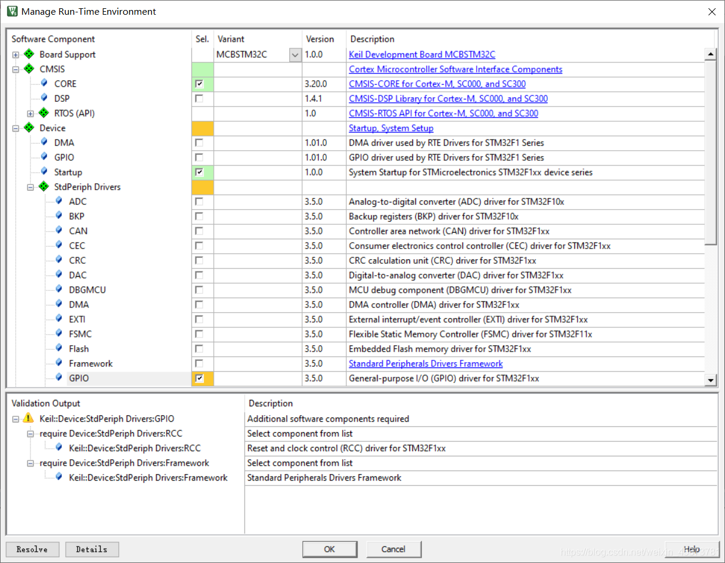The height and width of the screenshot is (563, 725).
Task: Enable the CMSIS DSP checkbox
Action: click(199, 98)
